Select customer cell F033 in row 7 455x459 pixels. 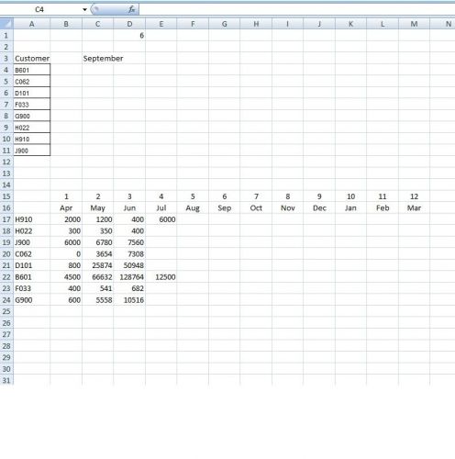pyautogui.click(x=32, y=105)
